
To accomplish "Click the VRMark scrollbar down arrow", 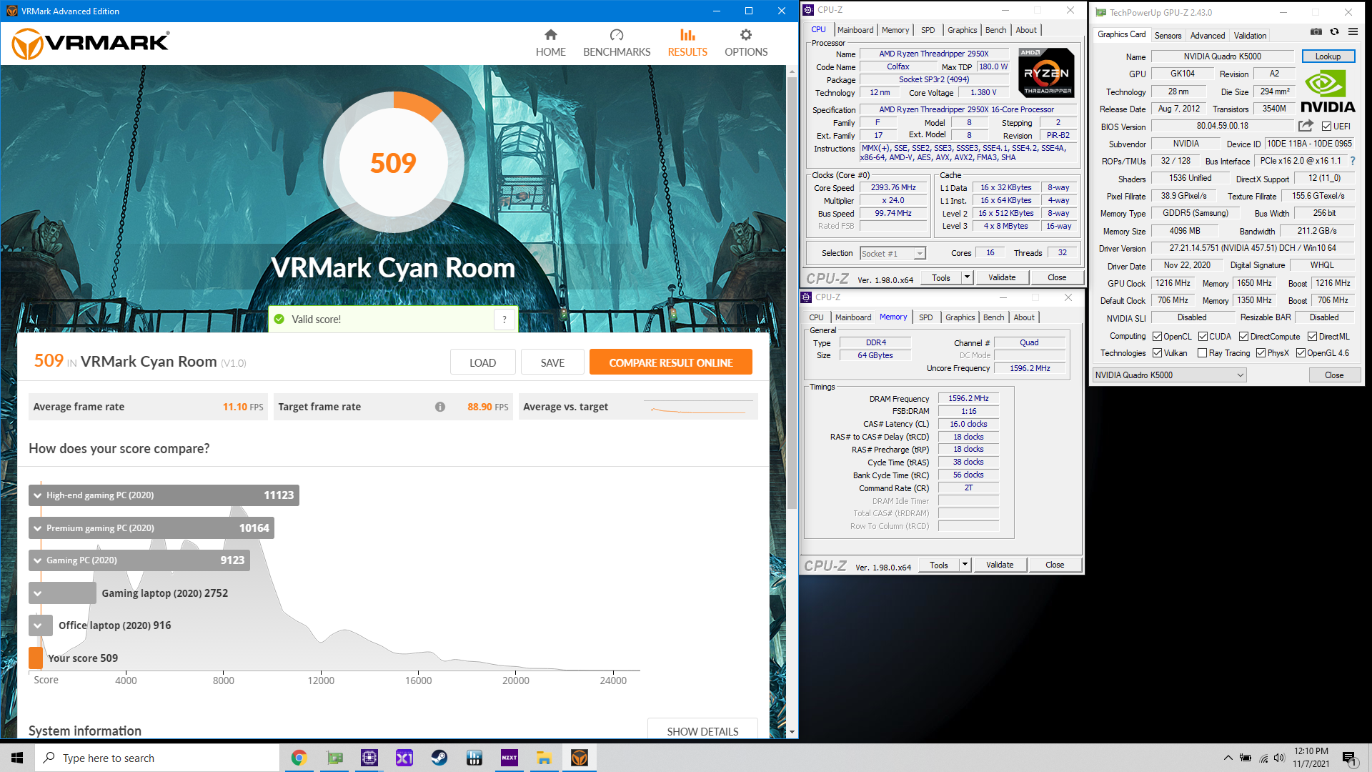I will (x=791, y=733).
